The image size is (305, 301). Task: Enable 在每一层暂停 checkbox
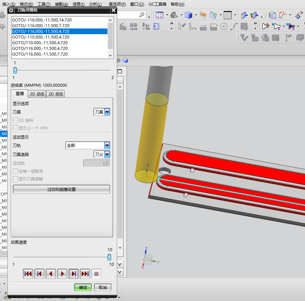point(15,171)
